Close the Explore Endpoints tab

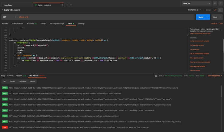pyautogui.click(x=62, y=5)
